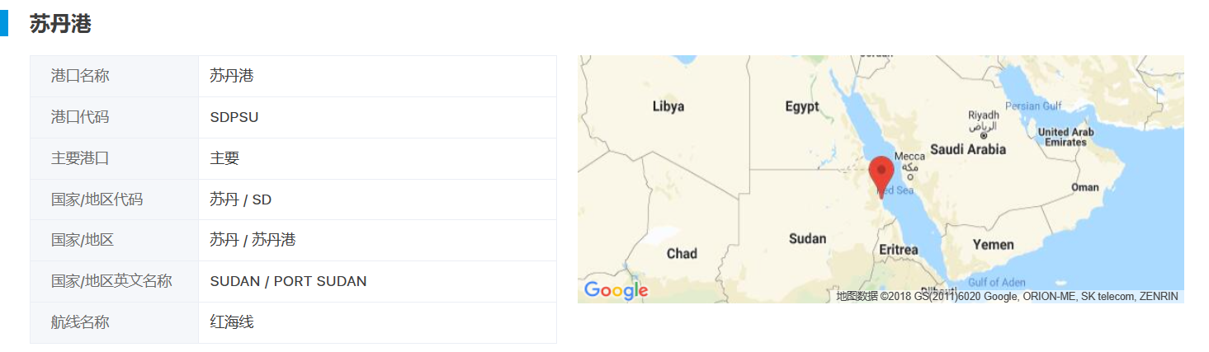
Task: Select the SDPSU port code value
Action: click(234, 117)
